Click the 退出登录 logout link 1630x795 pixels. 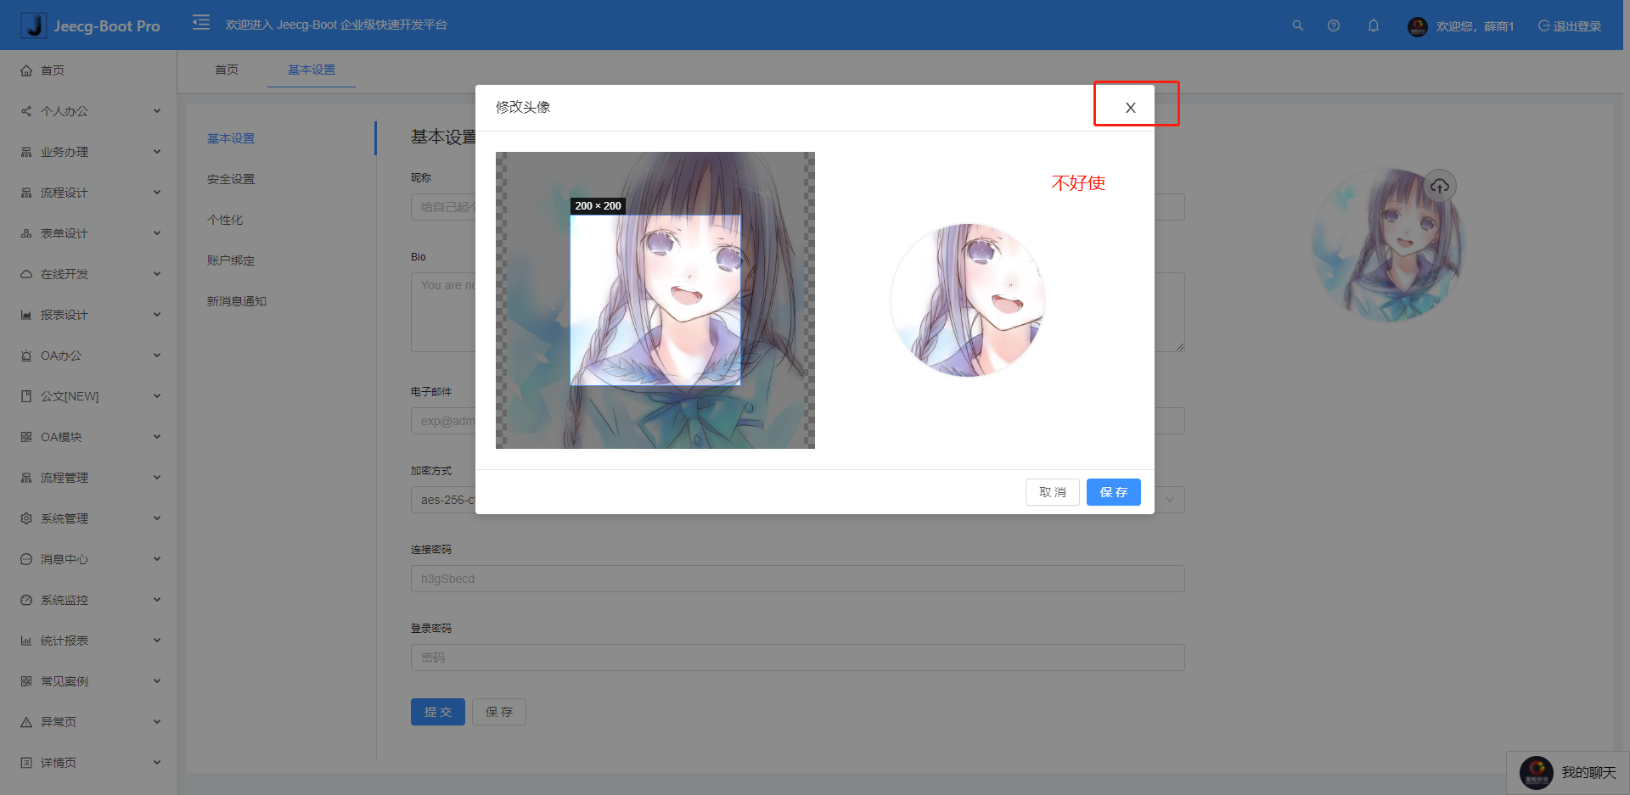(x=1570, y=26)
